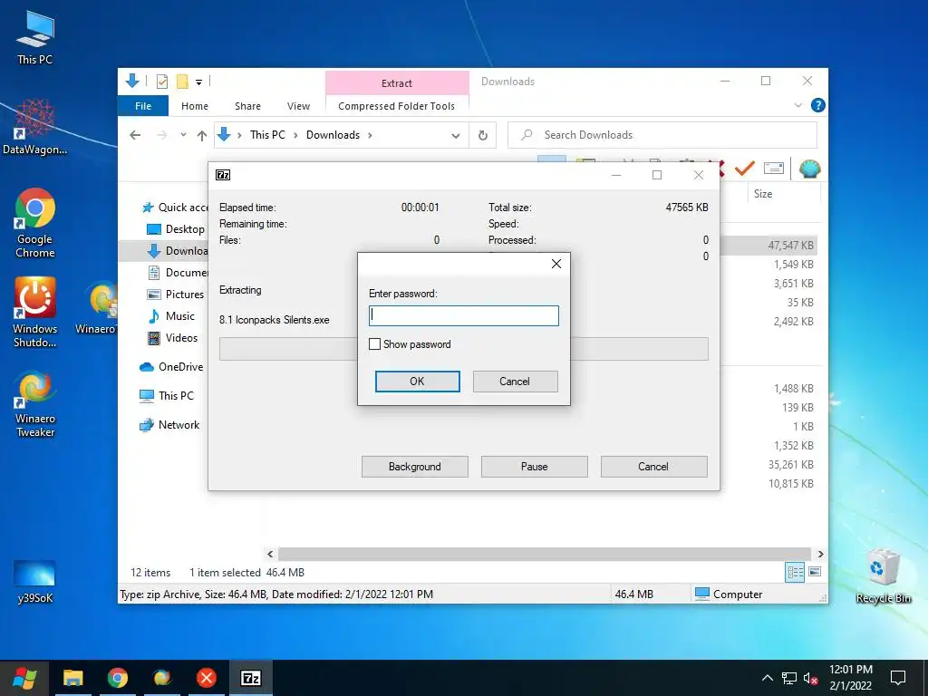The image size is (928, 696).
Task: Pause the 7-Zip extraction
Action: (534, 467)
